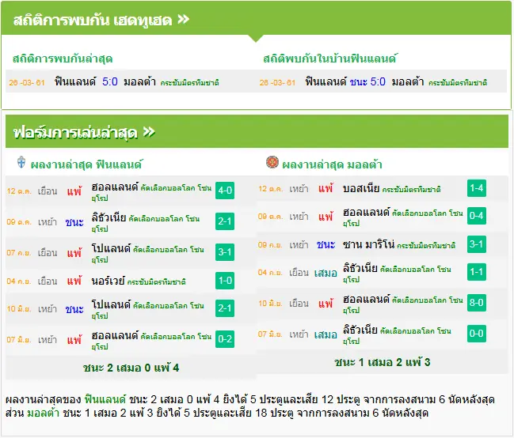Click Malta's ชนะ 1 เสมอ 2 แพ้ 3 summary

tap(383, 362)
